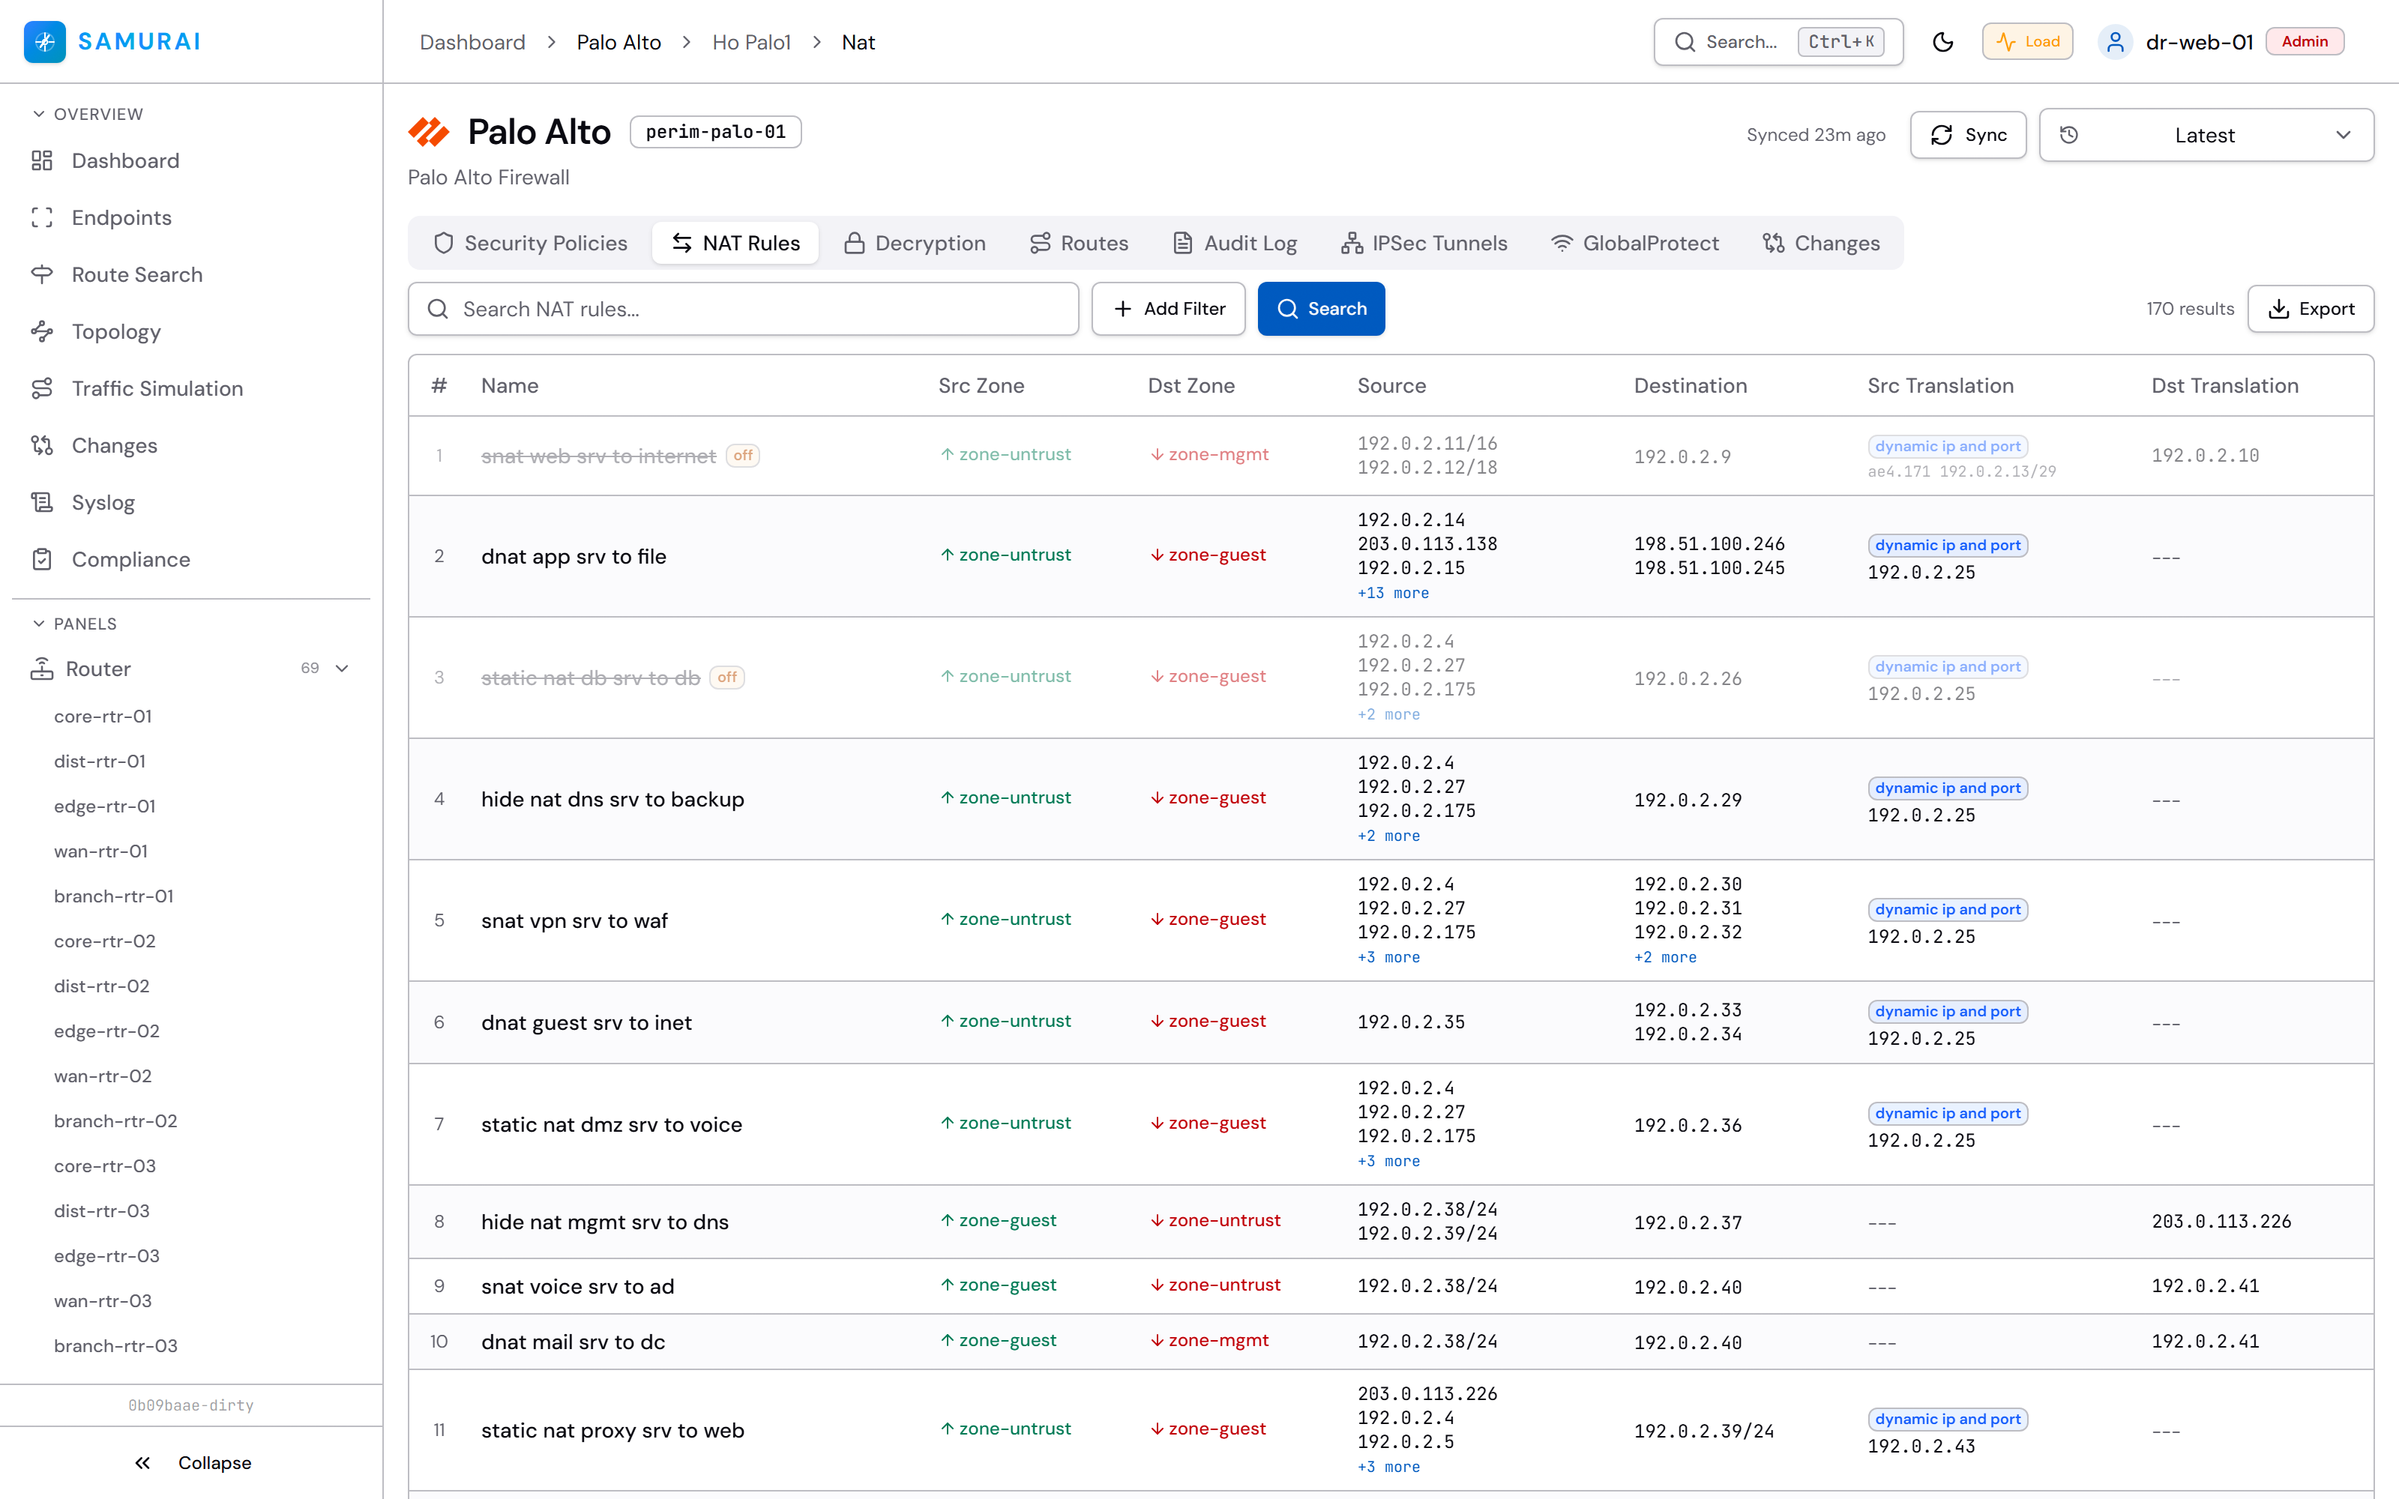Switch to the IPSec Tunnels tab
This screenshot has height=1499, width=2399.
coord(1424,243)
